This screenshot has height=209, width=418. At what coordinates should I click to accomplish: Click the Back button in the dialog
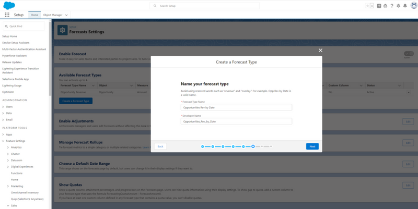click(x=160, y=146)
